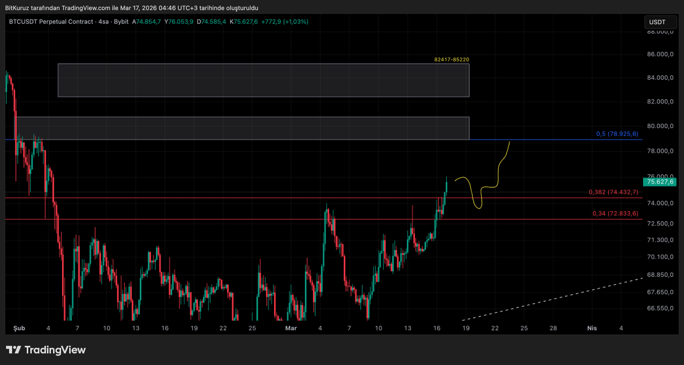Click the 72.500,0 price axis label
684x365 pixels.
[661, 223]
